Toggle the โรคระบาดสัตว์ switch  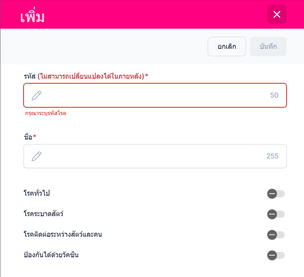point(276,214)
